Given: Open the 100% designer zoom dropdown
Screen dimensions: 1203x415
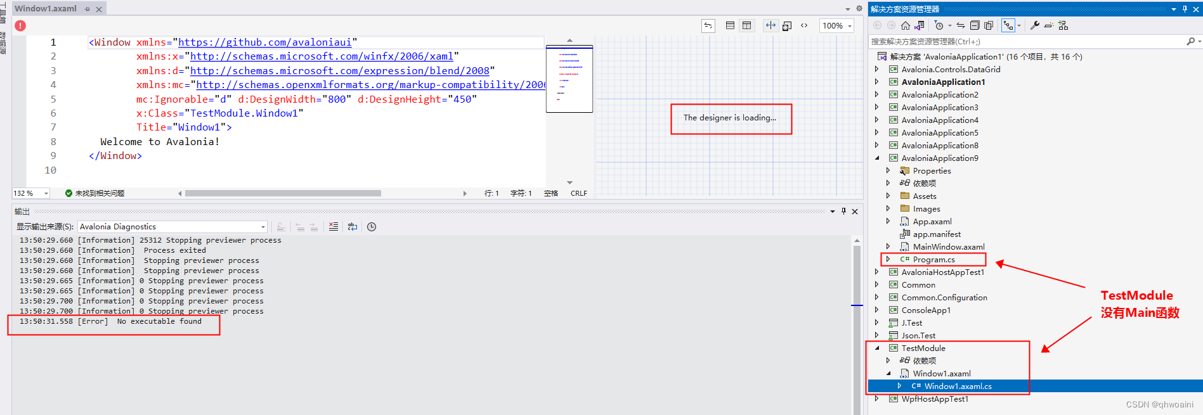Looking at the screenshot, I should click(837, 25).
